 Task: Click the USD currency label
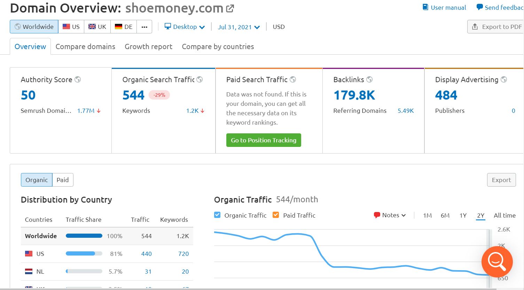pos(279,27)
